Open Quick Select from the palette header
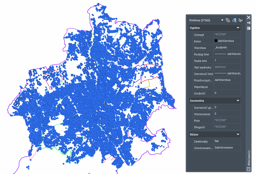This screenshot has width=257, height=174. [x=241, y=20]
